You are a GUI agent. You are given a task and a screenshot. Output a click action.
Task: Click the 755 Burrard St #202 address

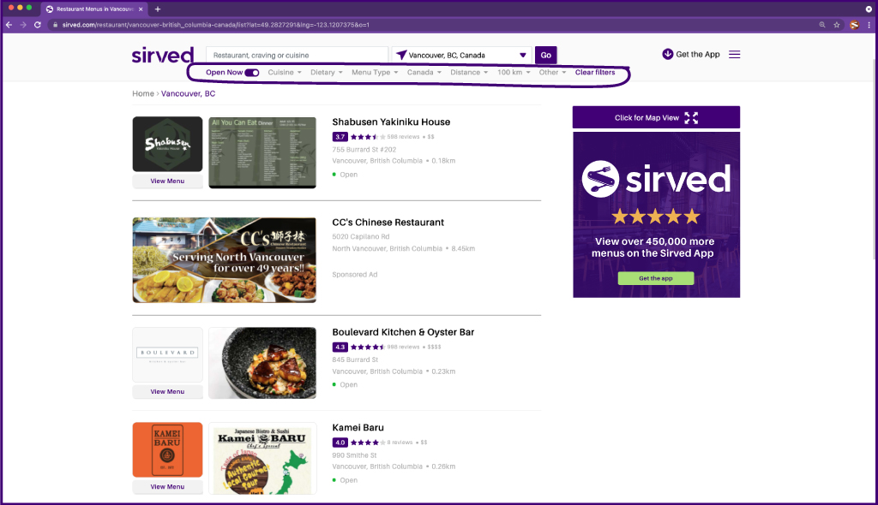pyautogui.click(x=364, y=149)
